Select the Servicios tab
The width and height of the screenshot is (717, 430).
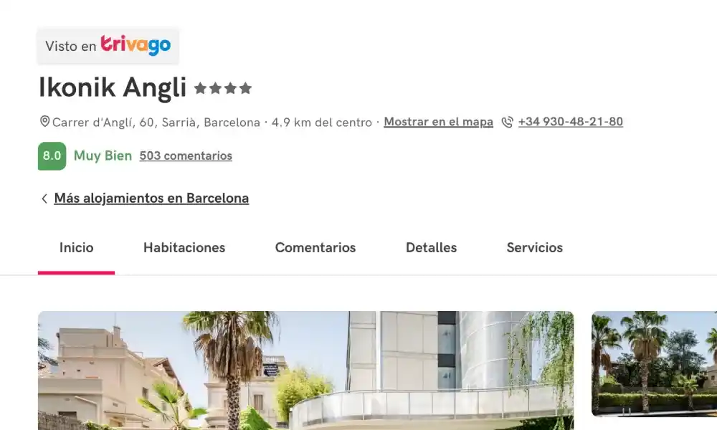535,248
